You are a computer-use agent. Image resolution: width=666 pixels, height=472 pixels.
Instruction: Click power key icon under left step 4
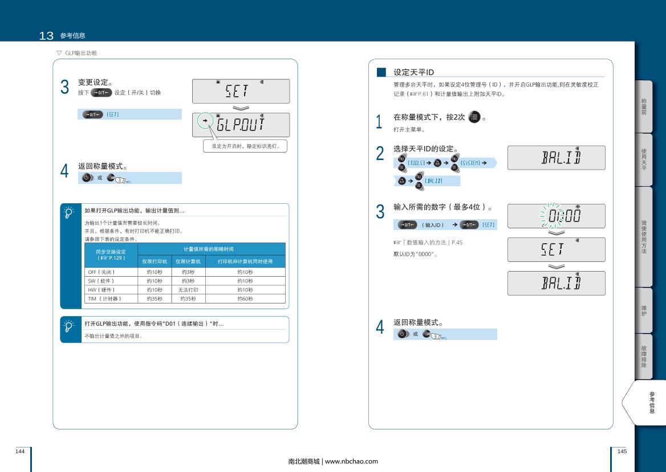(x=86, y=178)
